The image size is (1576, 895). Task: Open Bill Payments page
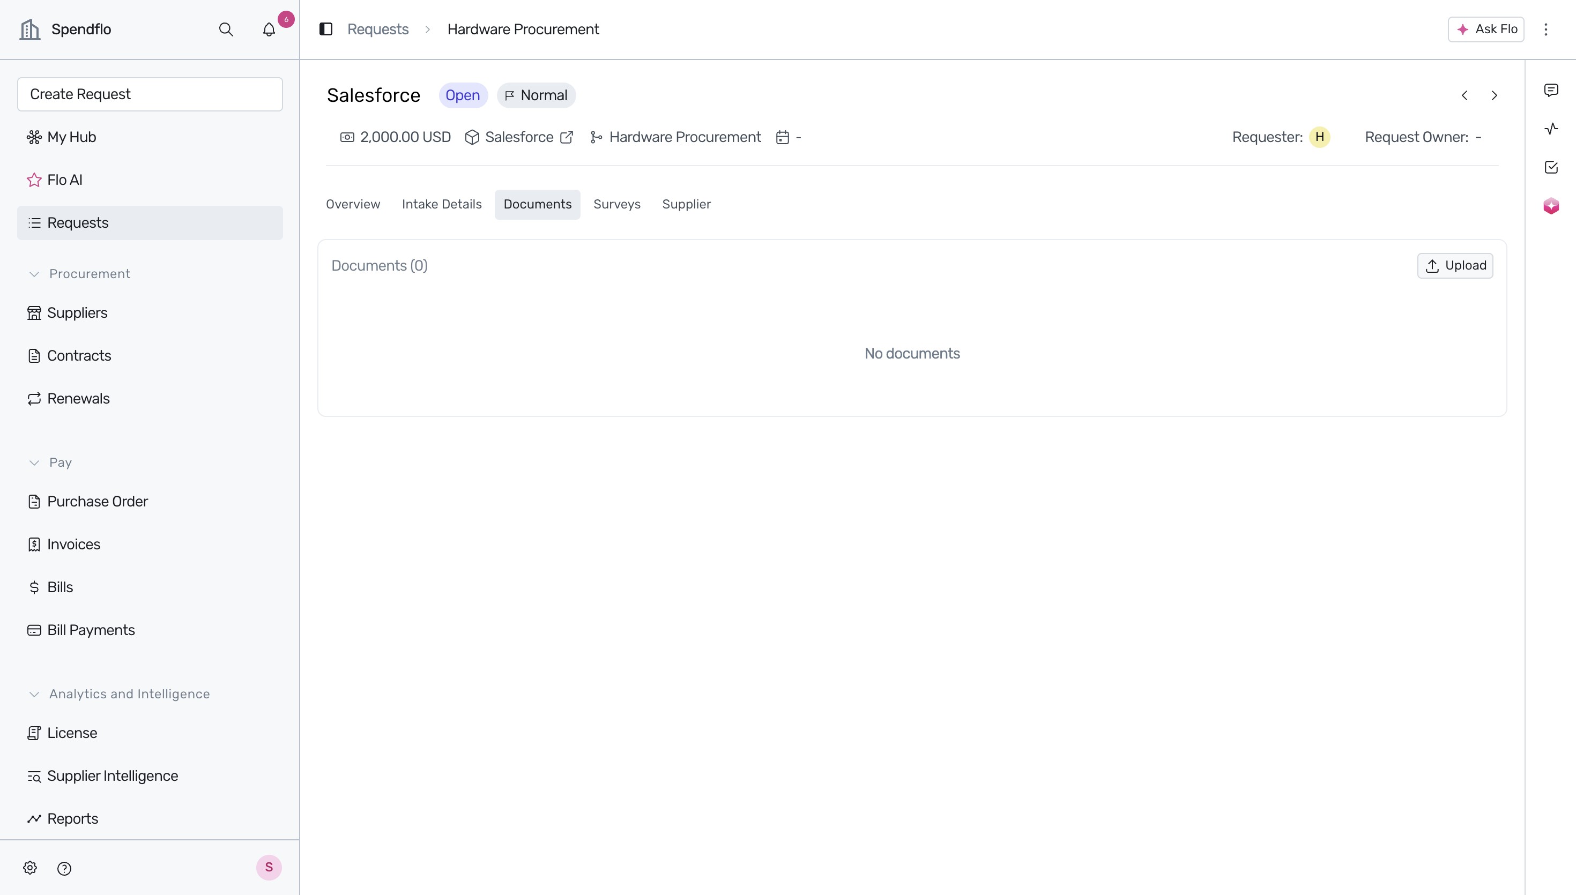[150, 630]
